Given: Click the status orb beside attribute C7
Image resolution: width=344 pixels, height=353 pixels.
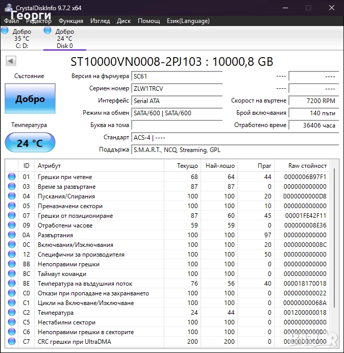Looking at the screenshot, I should click(12, 342).
